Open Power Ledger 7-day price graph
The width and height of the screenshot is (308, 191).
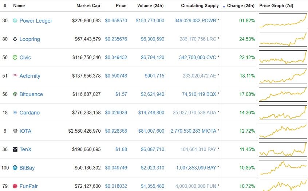coord(283,21)
